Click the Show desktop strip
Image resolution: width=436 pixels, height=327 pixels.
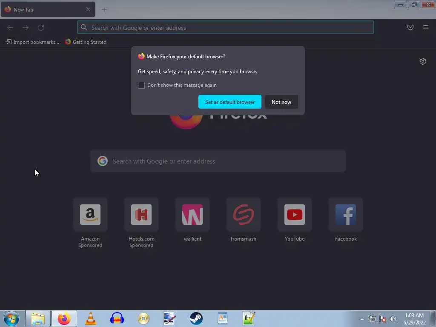click(433, 319)
